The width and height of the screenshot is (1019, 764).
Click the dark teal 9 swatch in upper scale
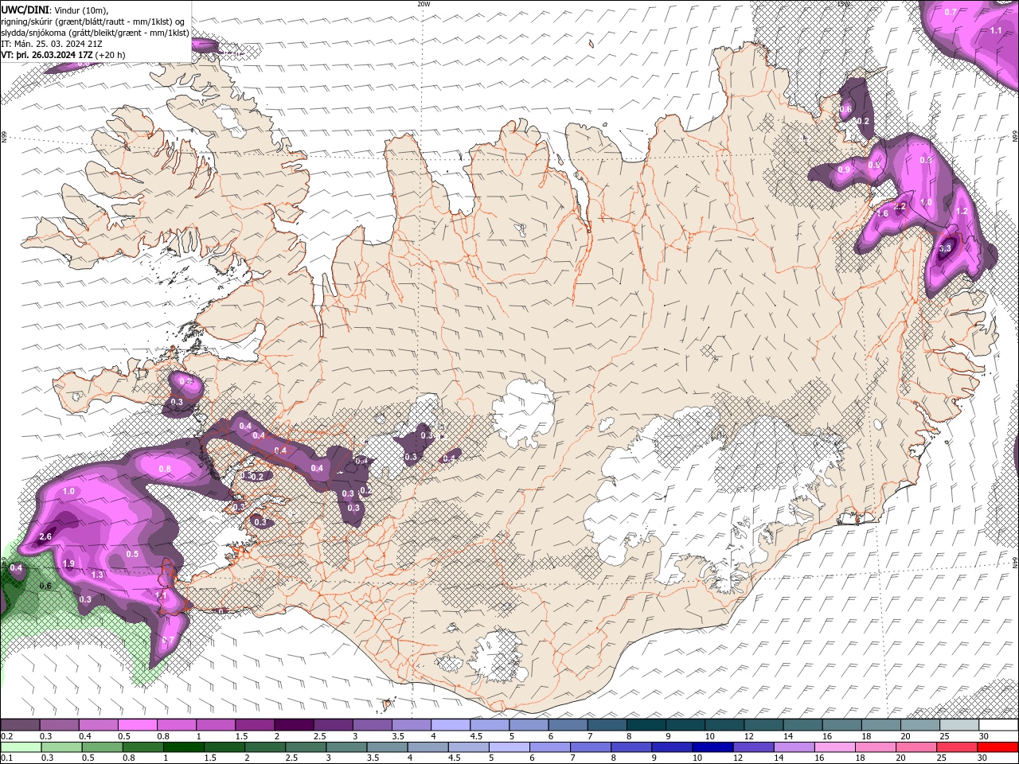coord(685,725)
